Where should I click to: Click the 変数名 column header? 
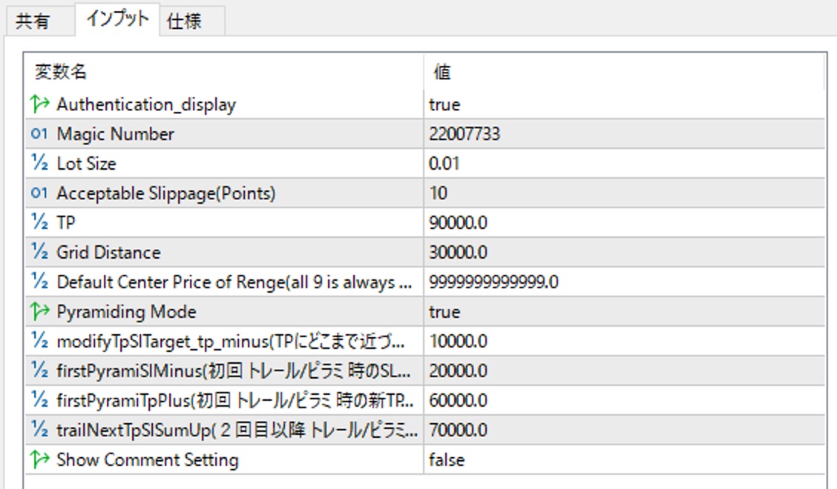click(x=61, y=72)
